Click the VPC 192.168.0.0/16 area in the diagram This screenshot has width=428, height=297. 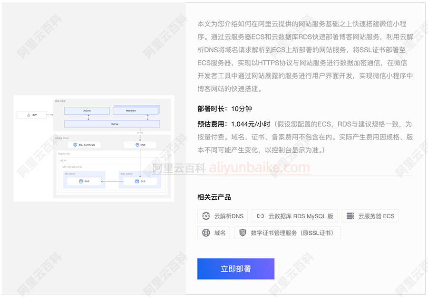coord(71,167)
